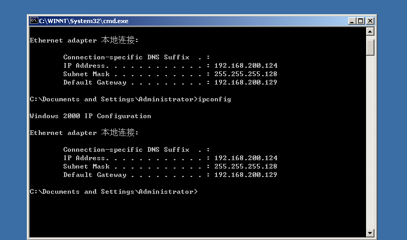Click the Default Gateway value in the earlier output
407x240 pixels.
(246, 82)
